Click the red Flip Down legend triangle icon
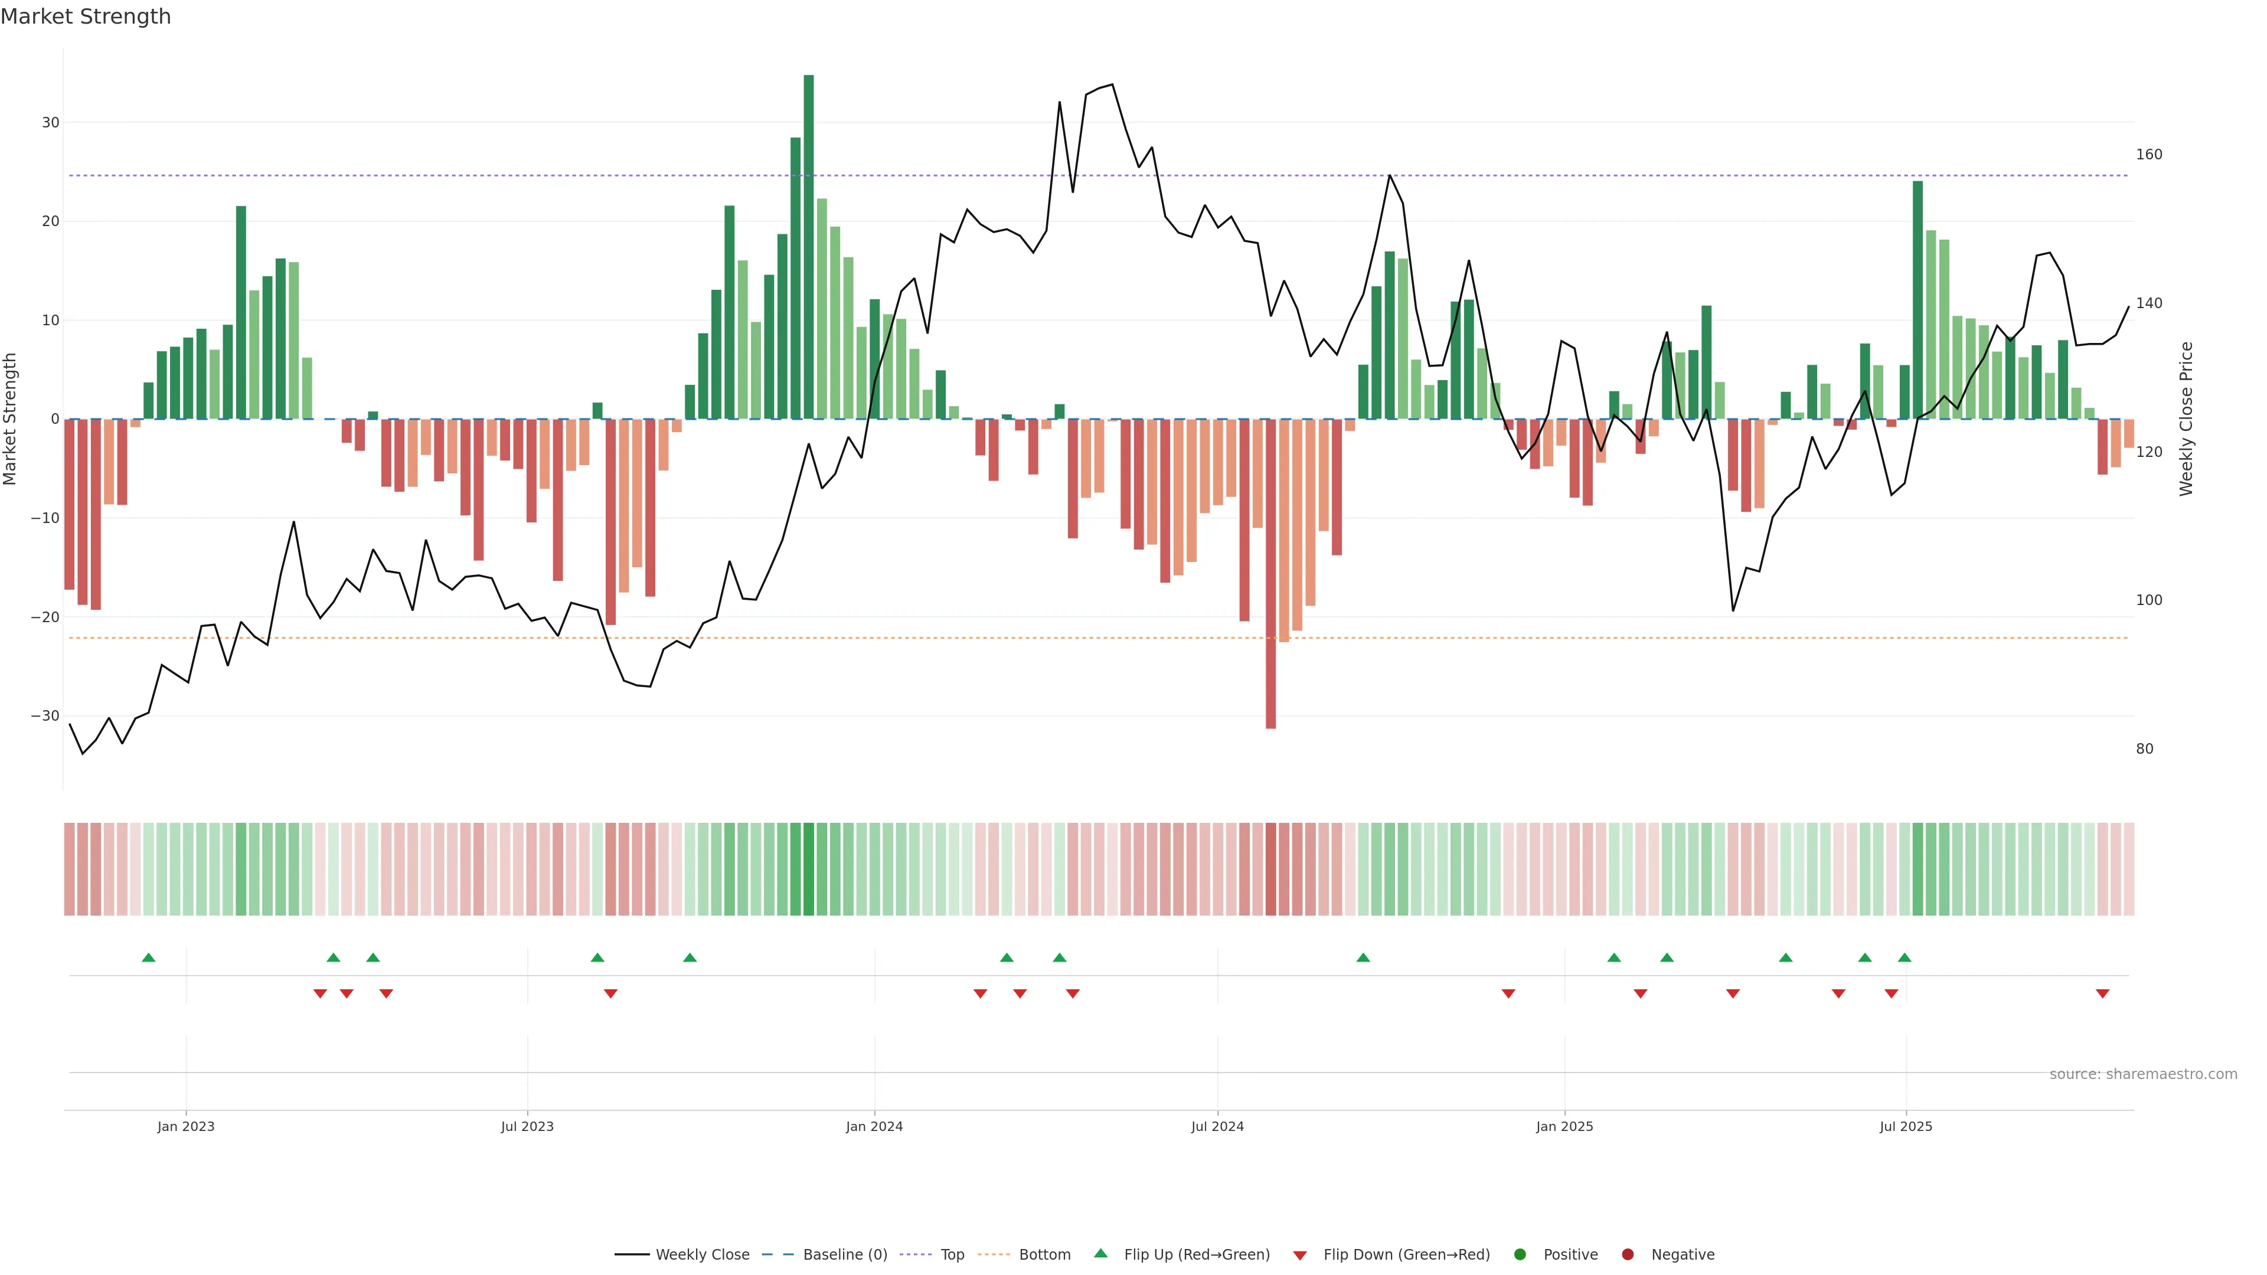The height and width of the screenshot is (1275, 2267). coord(1300,1255)
